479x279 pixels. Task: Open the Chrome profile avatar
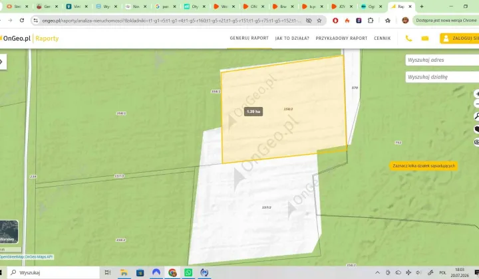(x=405, y=21)
